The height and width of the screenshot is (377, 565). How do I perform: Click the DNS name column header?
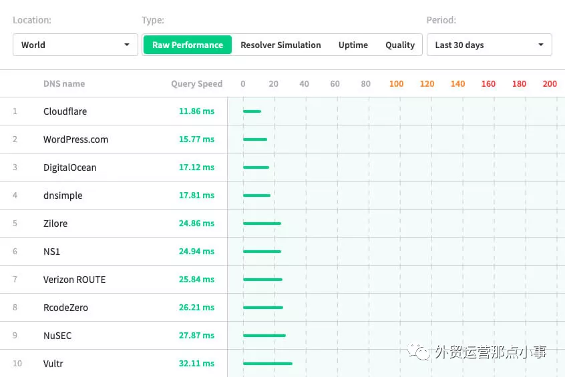(x=64, y=84)
